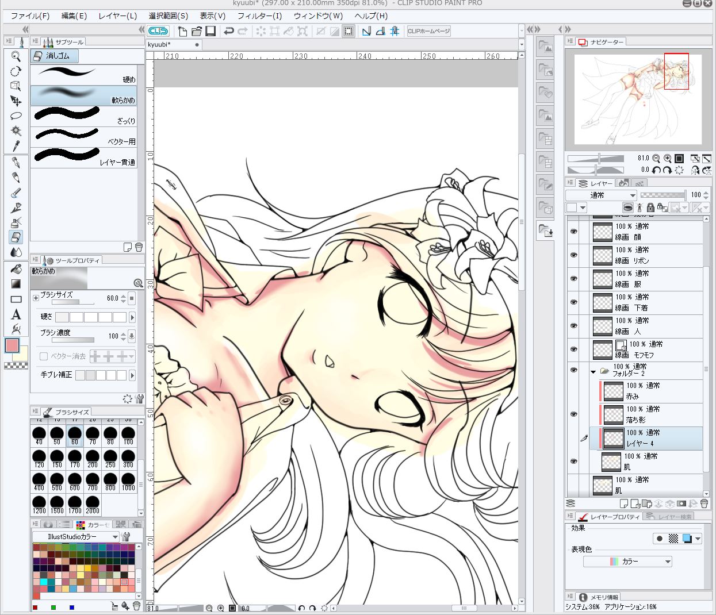Zoom in using the Navigator plus magnifier

(x=668, y=158)
